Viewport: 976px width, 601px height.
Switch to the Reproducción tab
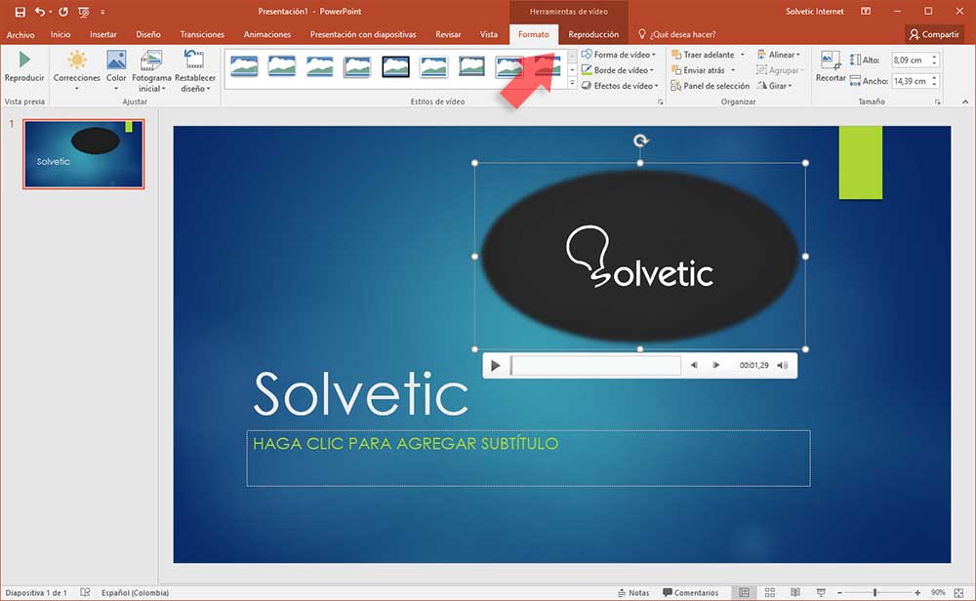(x=593, y=34)
